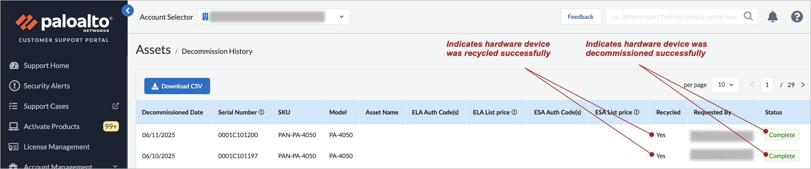This screenshot has height=169, width=811.
Task: Click the page number input field
Action: [x=767, y=85]
